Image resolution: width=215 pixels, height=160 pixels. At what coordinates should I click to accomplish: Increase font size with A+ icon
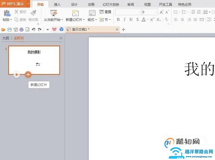[161, 12]
